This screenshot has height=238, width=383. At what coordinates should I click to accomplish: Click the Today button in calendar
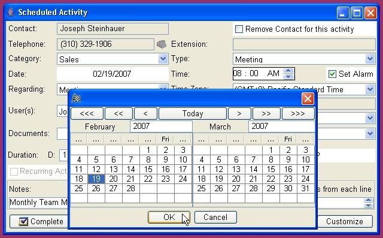point(193,113)
